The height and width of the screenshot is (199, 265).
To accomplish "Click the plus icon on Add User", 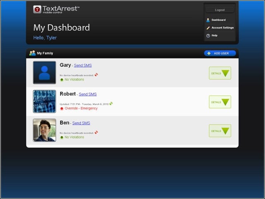I will (x=209, y=53).
